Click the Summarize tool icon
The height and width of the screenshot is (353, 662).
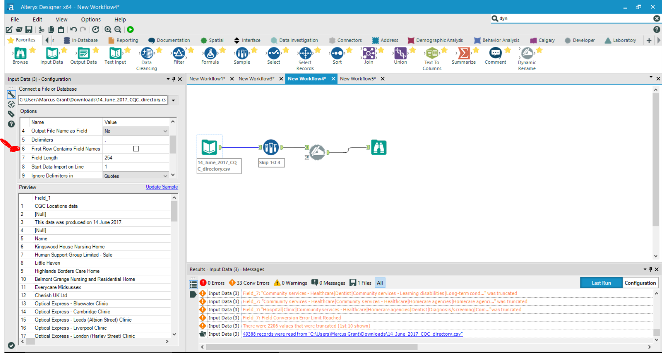(463, 54)
